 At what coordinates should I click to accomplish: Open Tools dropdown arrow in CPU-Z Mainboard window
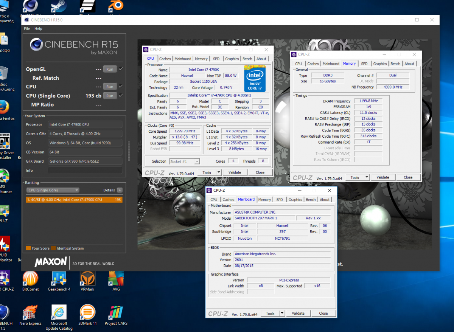[282, 313]
